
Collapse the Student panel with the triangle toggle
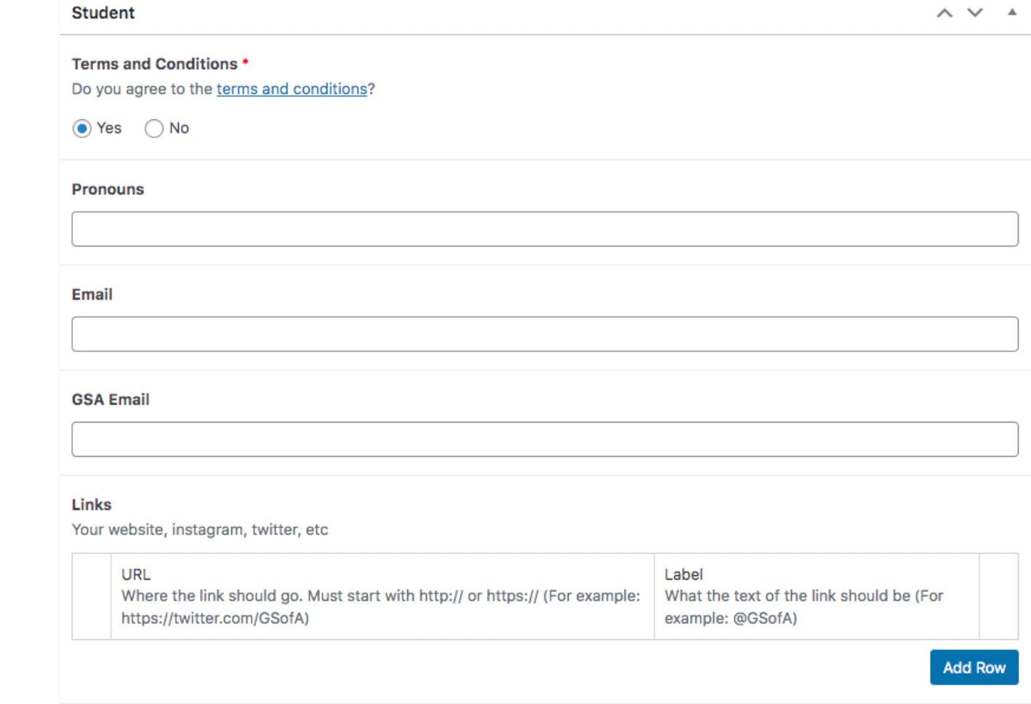(x=1012, y=12)
